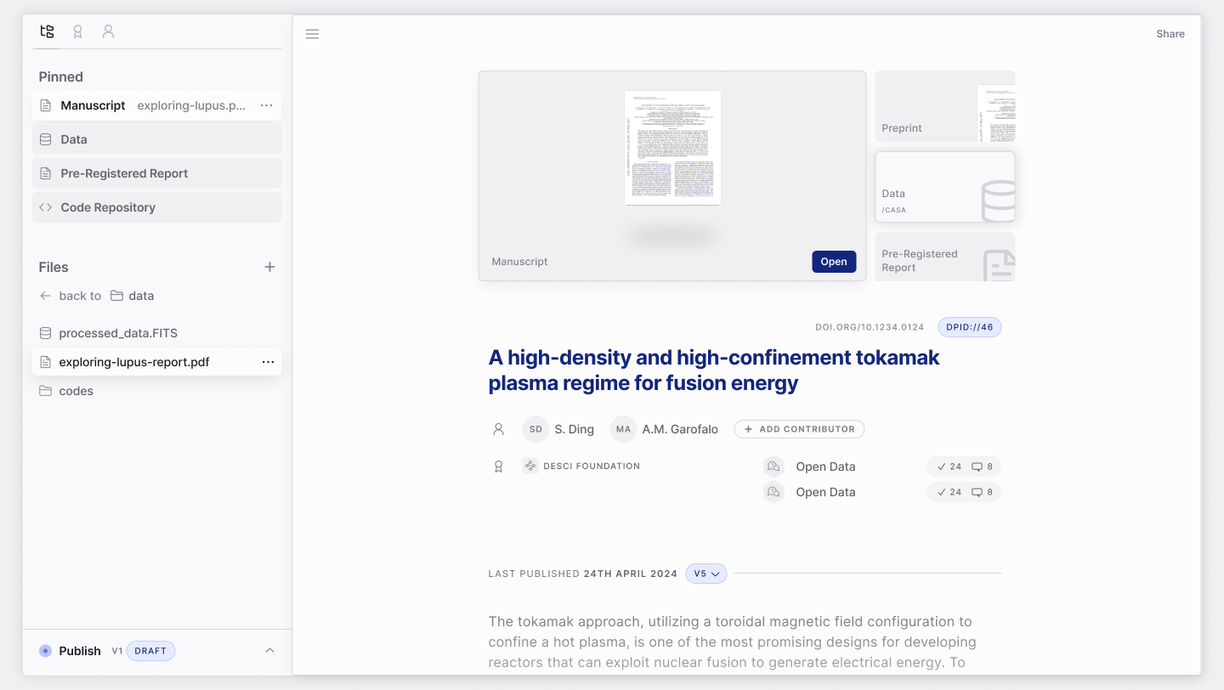This screenshot has width=1224, height=690.
Task: Open options for pinned Manuscript item
Action: (266, 105)
